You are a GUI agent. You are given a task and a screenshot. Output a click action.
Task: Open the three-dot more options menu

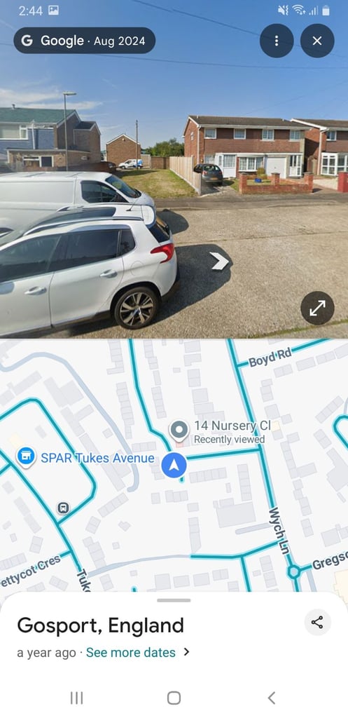pos(276,41)
